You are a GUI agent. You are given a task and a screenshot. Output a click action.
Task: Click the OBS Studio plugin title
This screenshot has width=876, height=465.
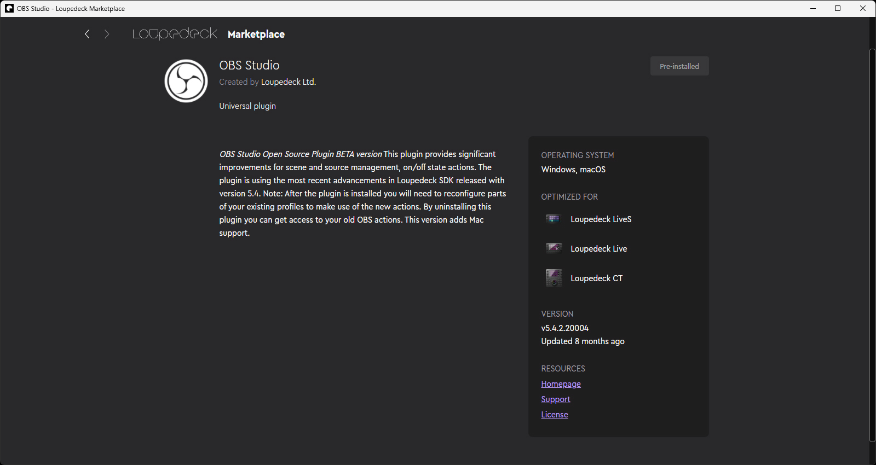tap(249, 65)
